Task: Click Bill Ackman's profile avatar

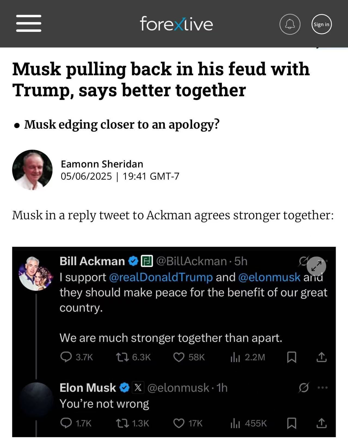Action: (36, 273)
